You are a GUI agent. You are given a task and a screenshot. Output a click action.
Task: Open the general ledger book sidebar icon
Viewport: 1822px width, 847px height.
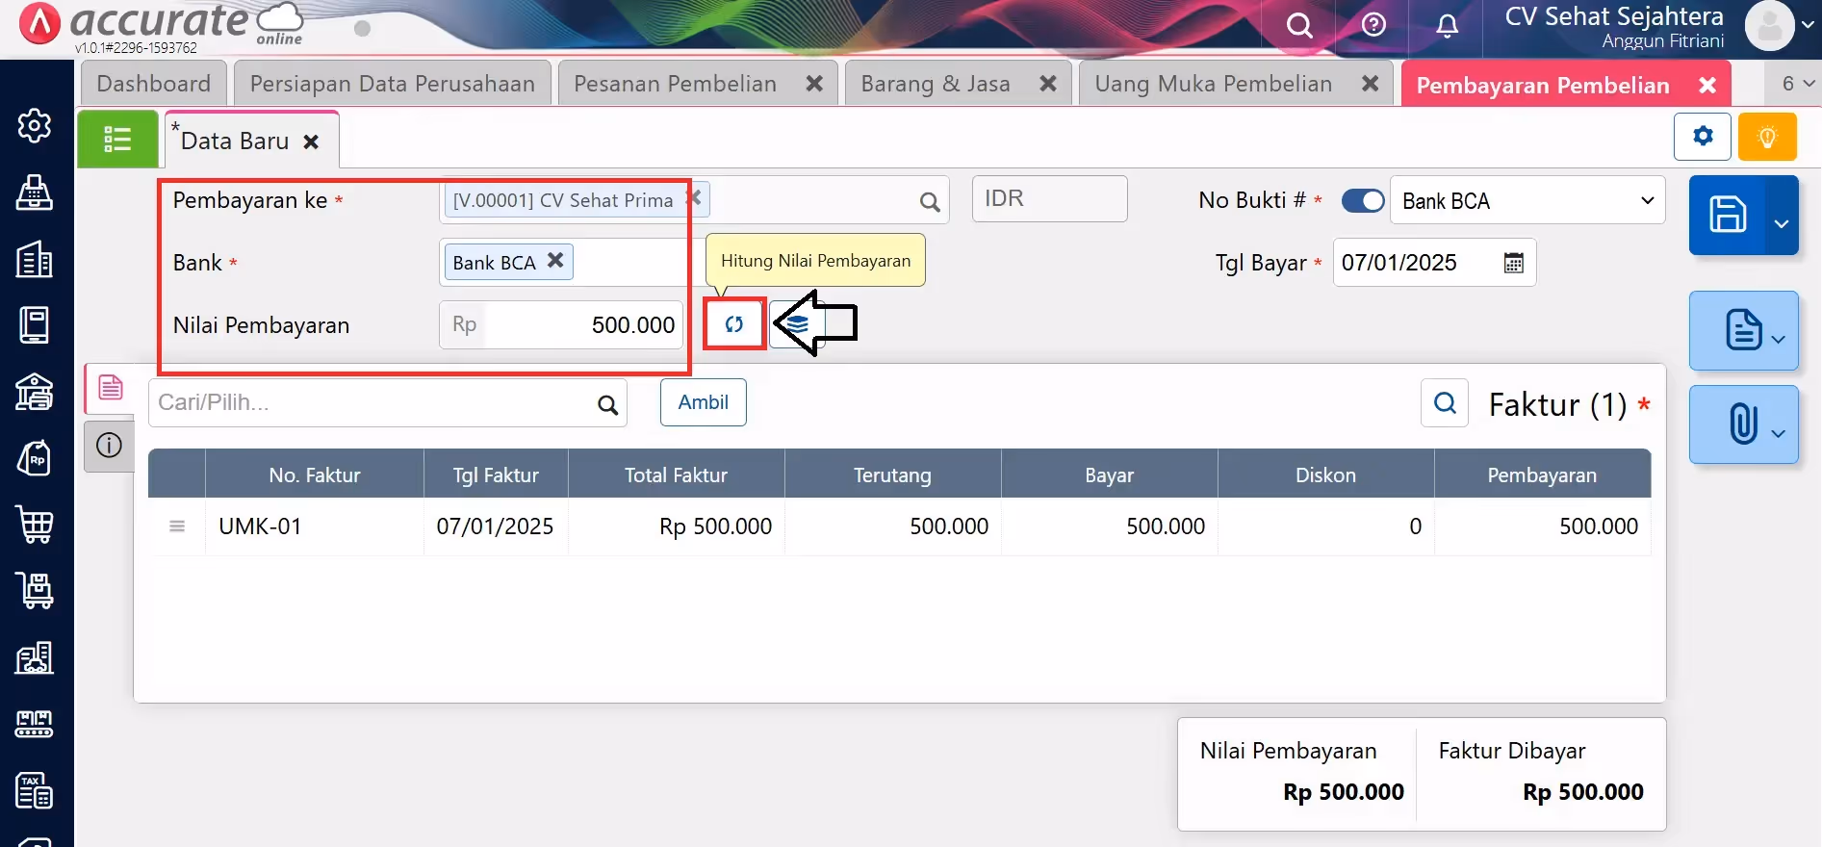click(x=35, y=325)
